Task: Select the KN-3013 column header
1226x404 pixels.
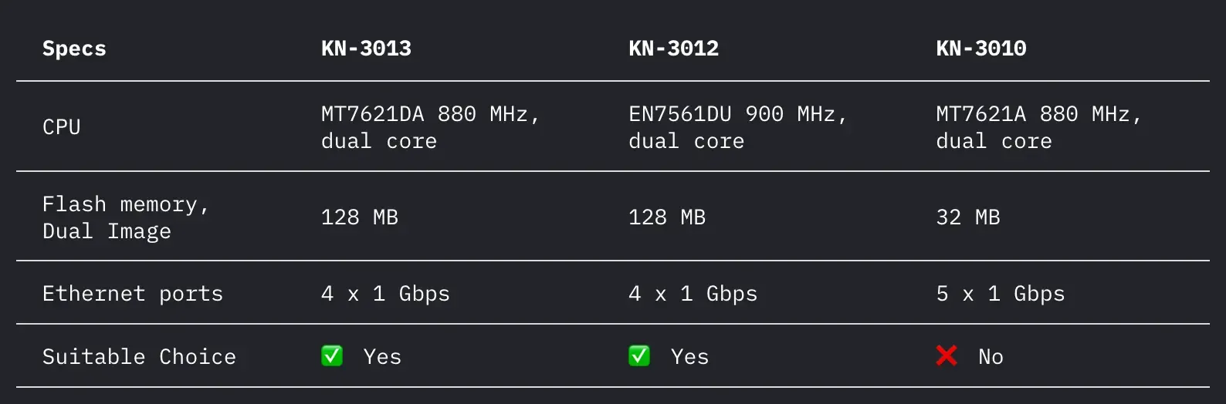Action: (x=366, y=49)
